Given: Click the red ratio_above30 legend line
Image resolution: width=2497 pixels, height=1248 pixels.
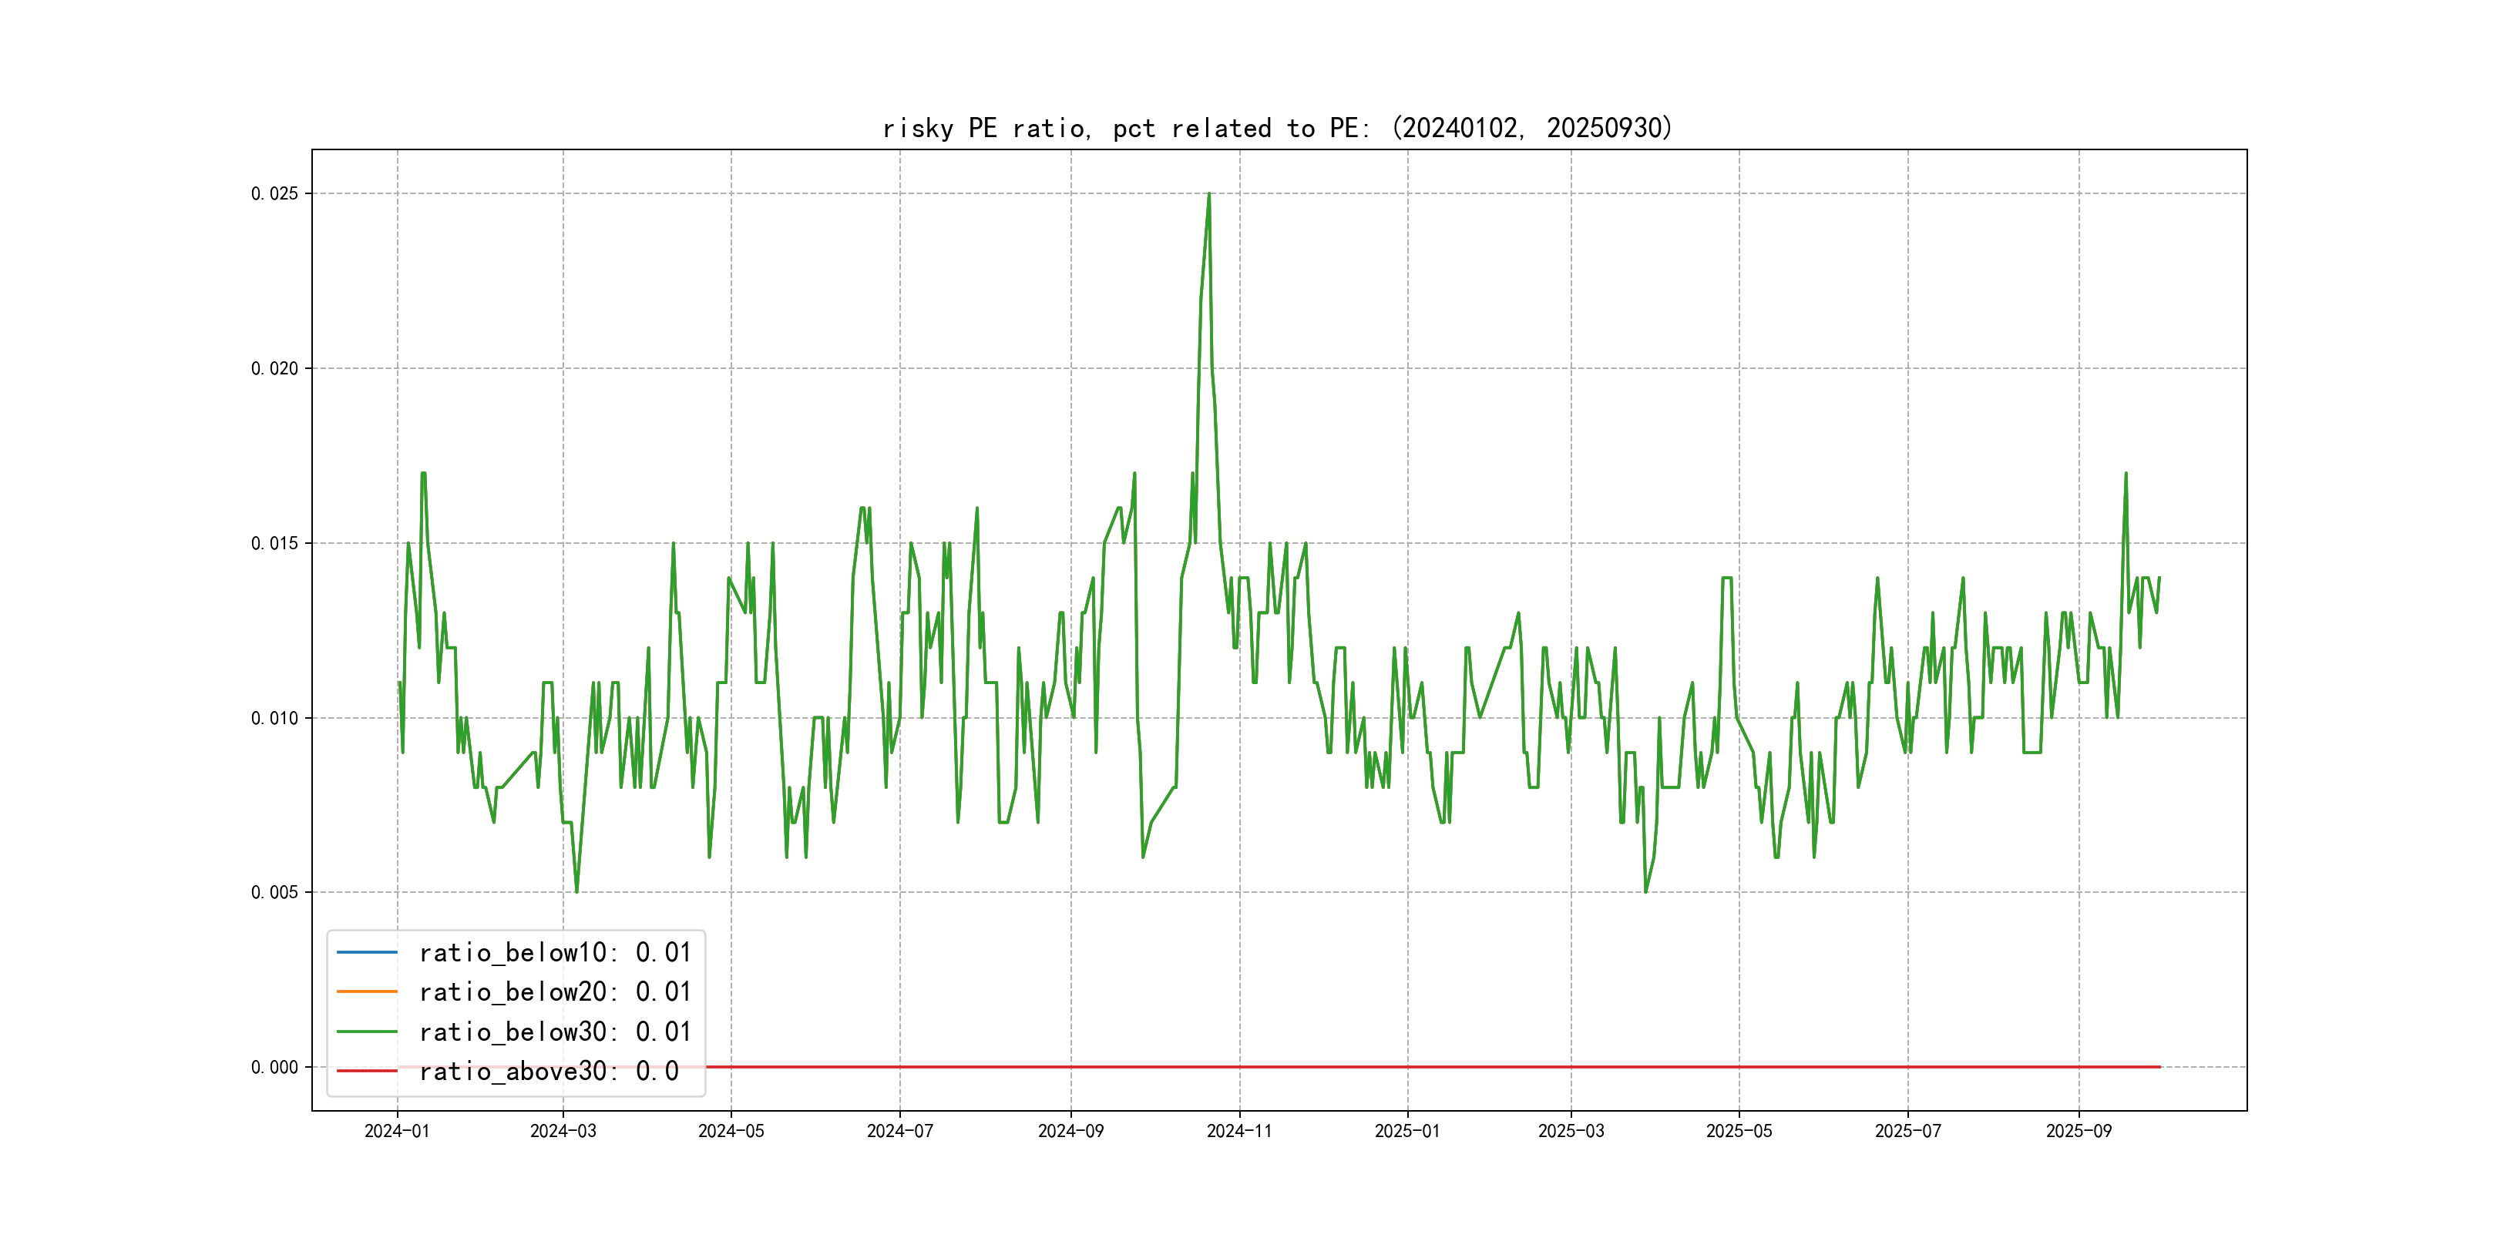Looking at the screenshot, I should pyautogui.click(x=366, y=1072).
